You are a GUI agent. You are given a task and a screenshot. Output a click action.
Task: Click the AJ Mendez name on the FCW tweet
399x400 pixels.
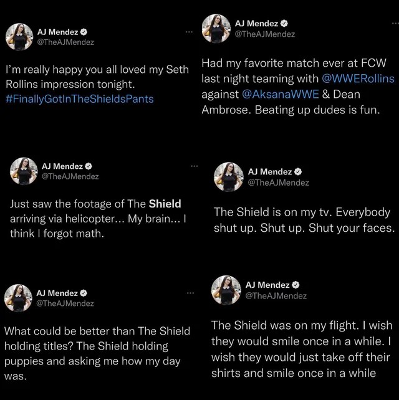[256, 24]
